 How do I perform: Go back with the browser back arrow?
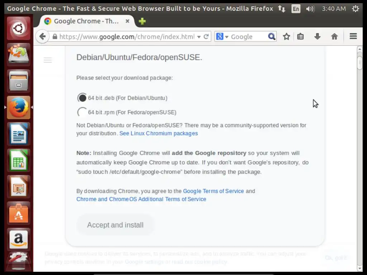42,37
